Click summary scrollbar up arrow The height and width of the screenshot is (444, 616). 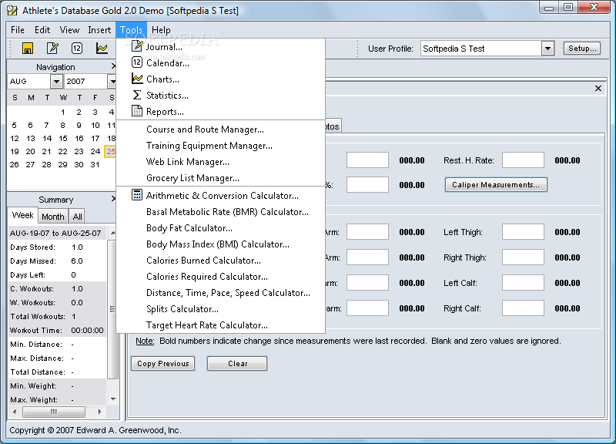[113, 233]
